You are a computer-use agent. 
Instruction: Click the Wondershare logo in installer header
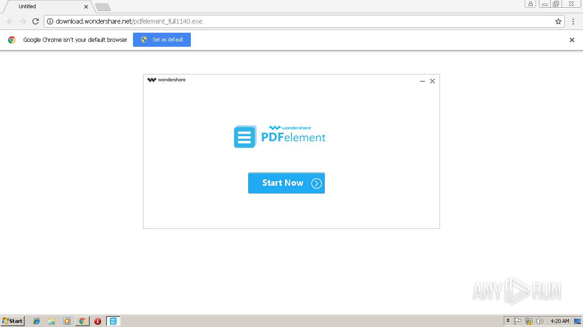[166, 80]
